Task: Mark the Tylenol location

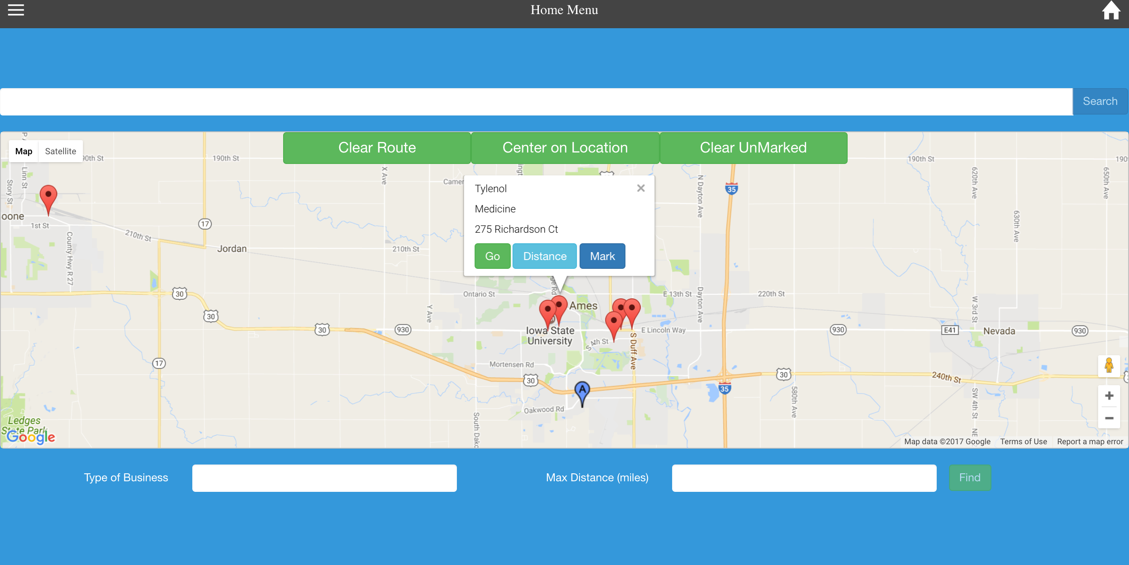Action: point(602,256)
